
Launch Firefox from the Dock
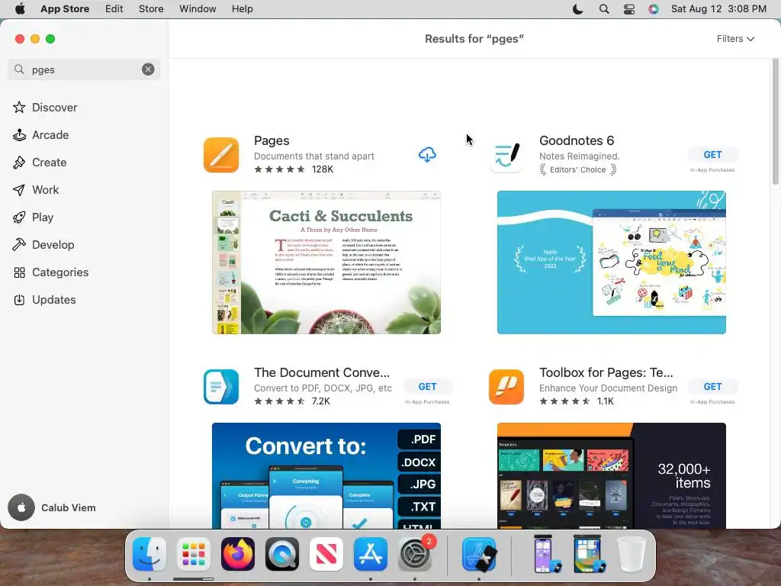pyautogui.click(x=238, y=554)
